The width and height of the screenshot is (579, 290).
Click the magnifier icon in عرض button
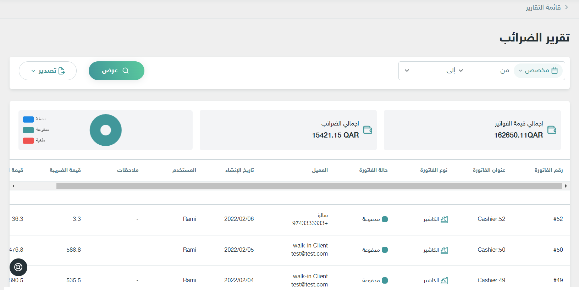(126, 71)
